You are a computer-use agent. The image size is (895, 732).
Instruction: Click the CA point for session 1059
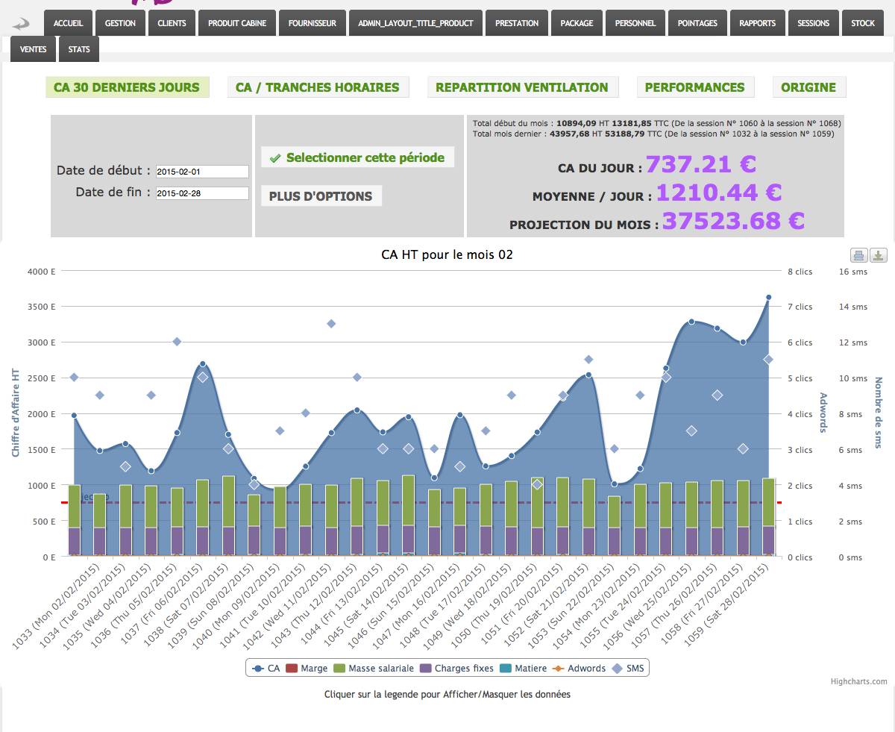pos(768,297)
